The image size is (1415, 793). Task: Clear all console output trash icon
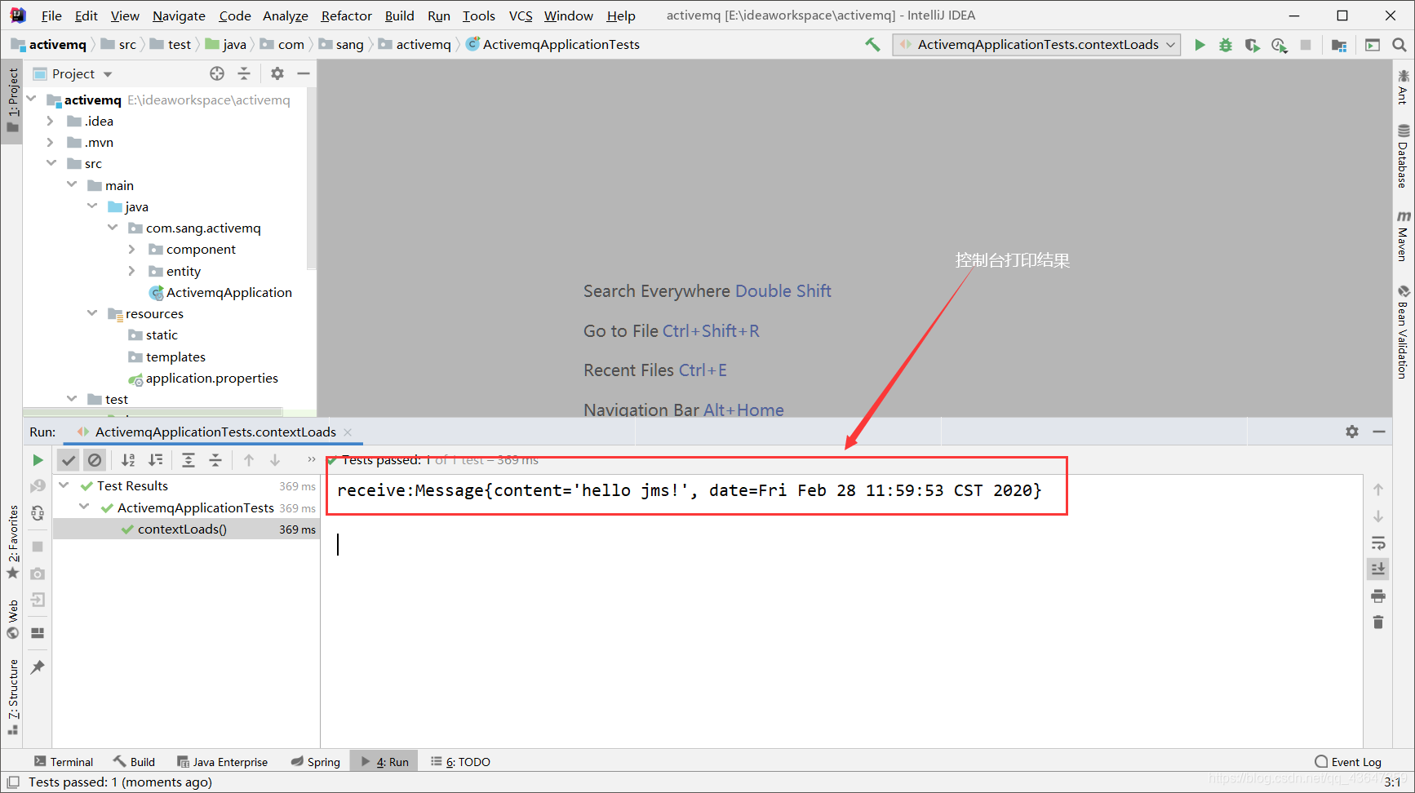(1378, 622)
